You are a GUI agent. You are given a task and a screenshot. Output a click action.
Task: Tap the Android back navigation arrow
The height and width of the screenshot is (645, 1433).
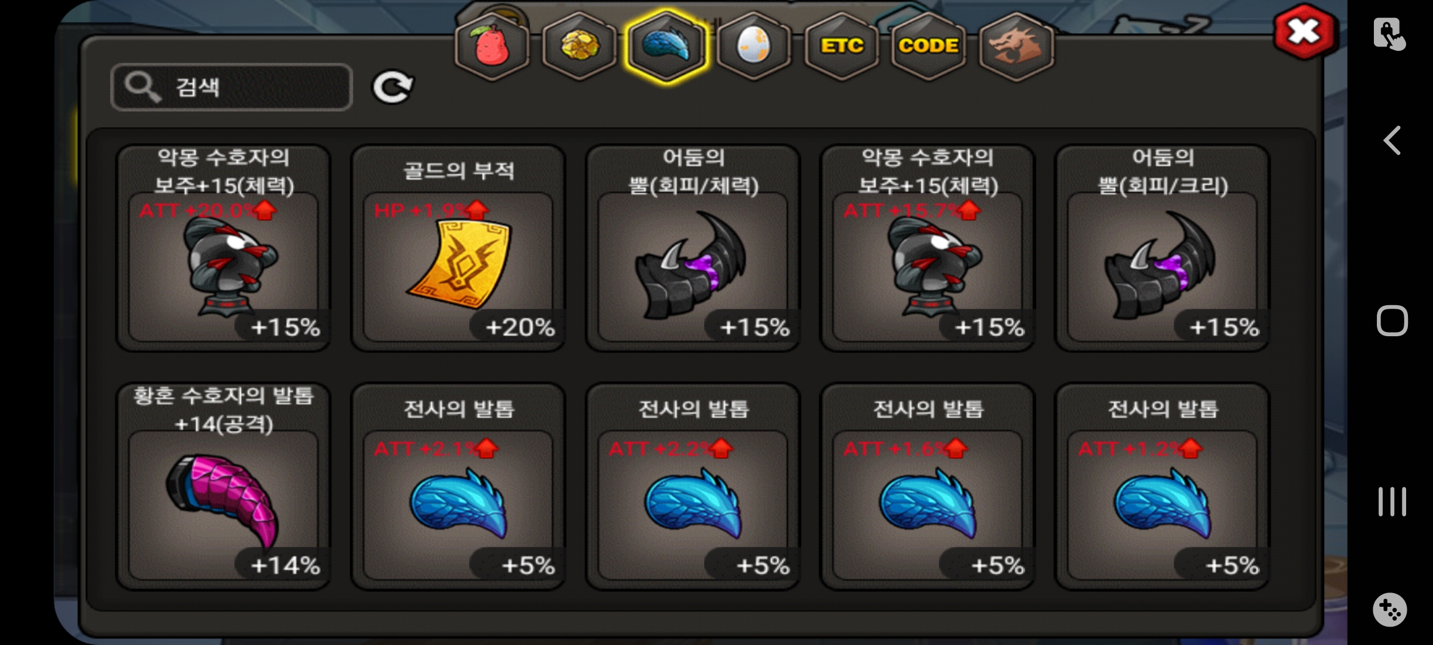(1392, 141)
